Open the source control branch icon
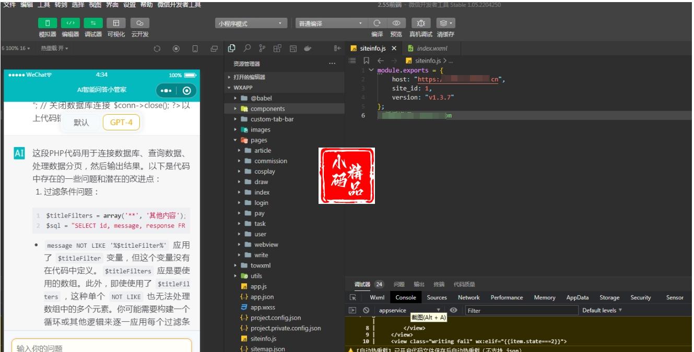Screen dimensions: 694x352 click(x=262, y=48)
